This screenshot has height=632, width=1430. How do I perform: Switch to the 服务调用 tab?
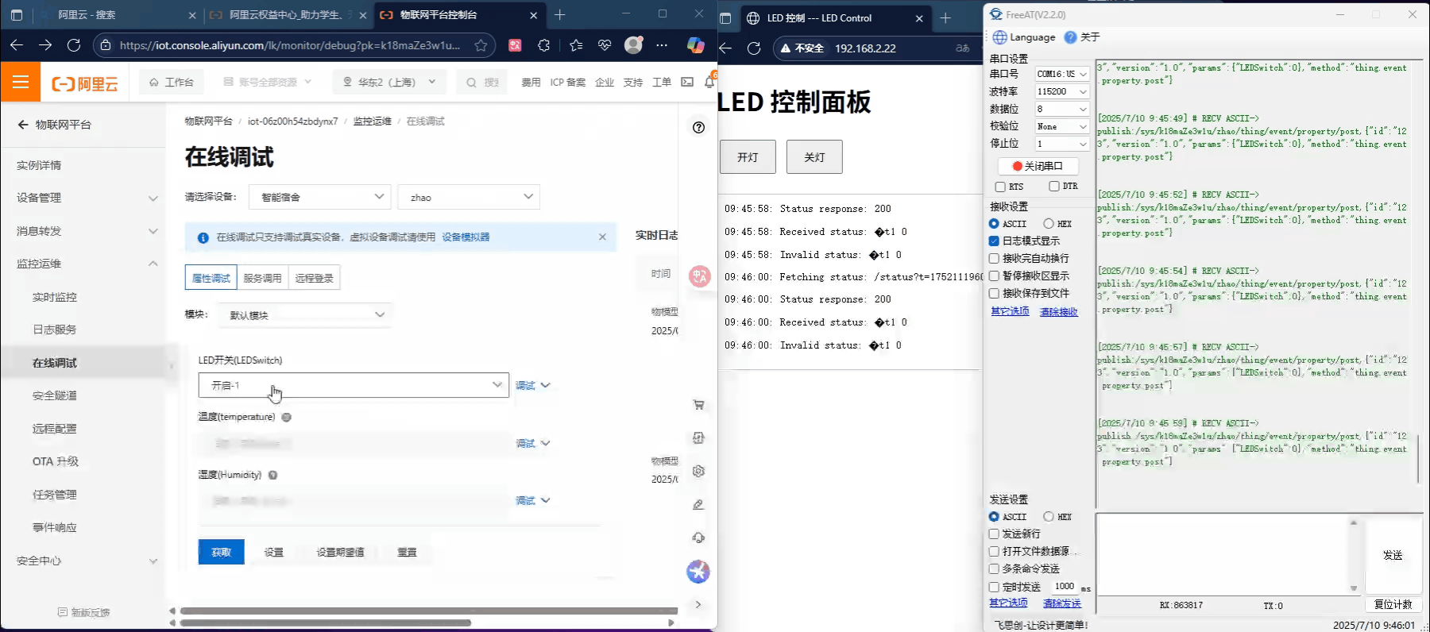pos(262,278)
